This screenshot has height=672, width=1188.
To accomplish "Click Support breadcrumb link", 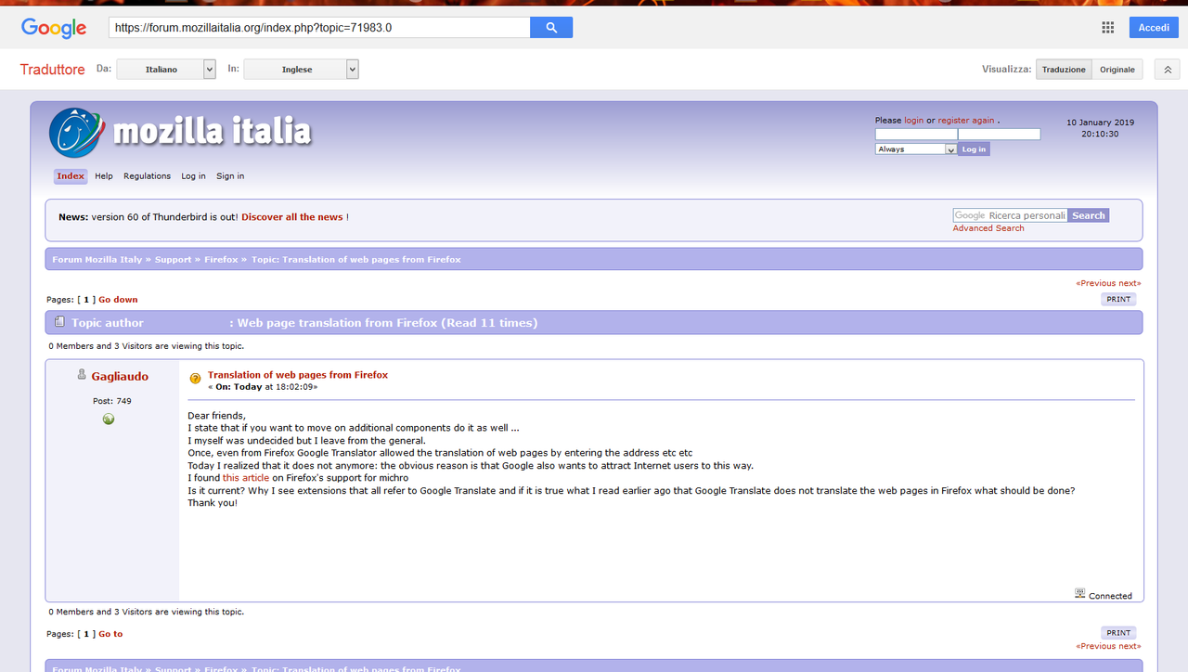I will point(174,260).
